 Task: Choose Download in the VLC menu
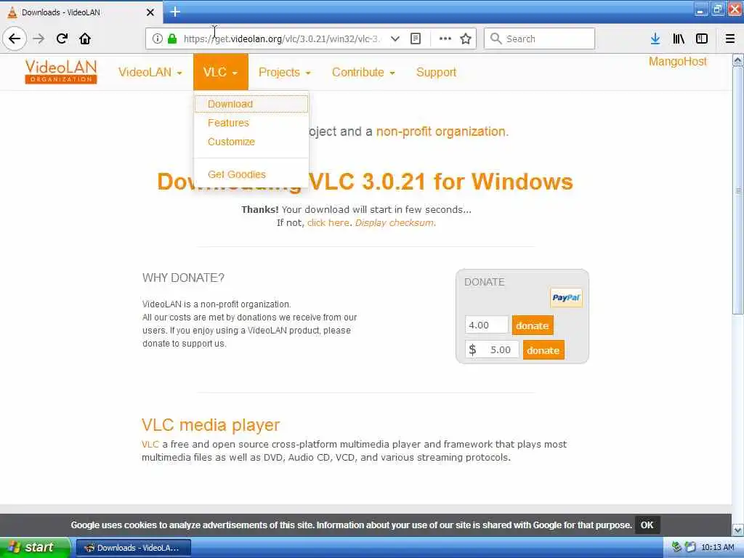pos(251,104)
